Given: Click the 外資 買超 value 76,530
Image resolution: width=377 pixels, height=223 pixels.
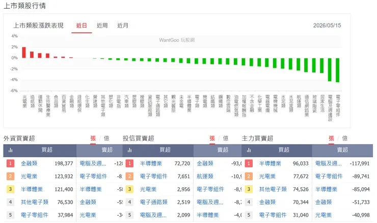Looking at the screenshot, I should (x=65, y=202).
